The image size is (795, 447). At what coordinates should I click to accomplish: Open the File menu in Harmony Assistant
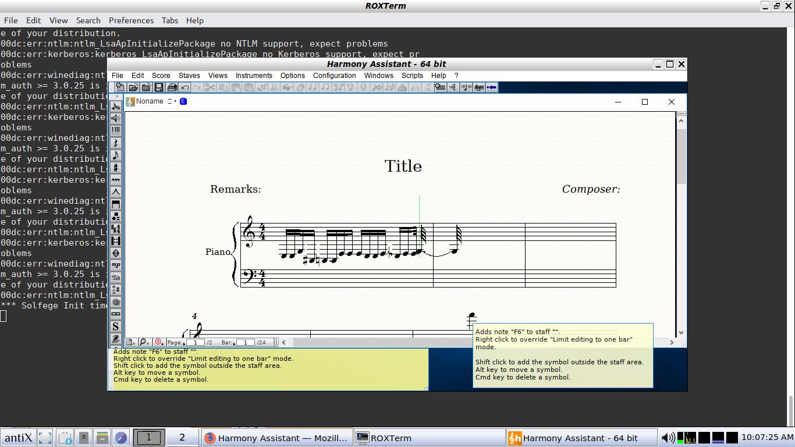(x=118, y=76)
